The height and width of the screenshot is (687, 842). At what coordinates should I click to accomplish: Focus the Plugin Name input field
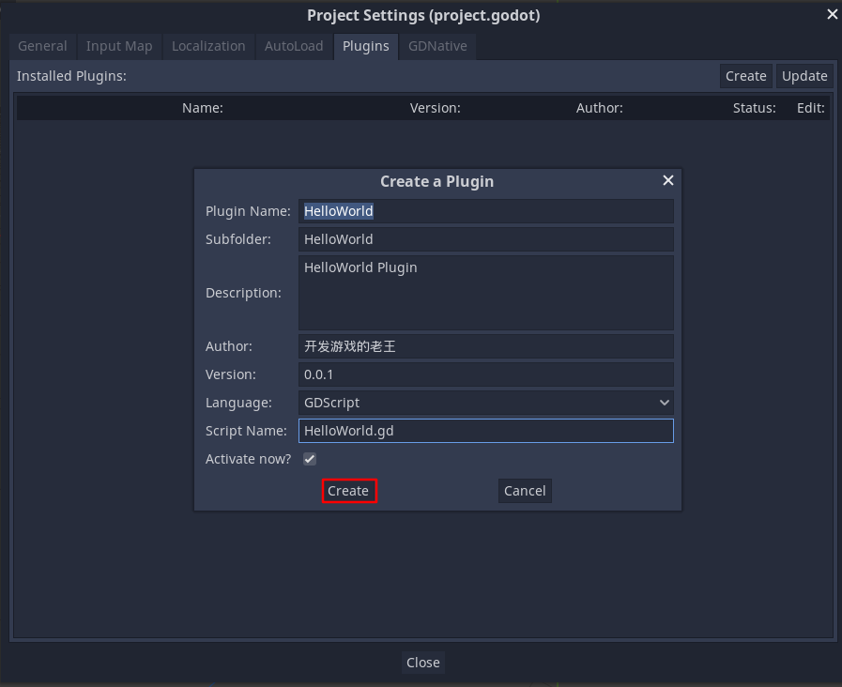pyautogui.click(x=485, y=211)
